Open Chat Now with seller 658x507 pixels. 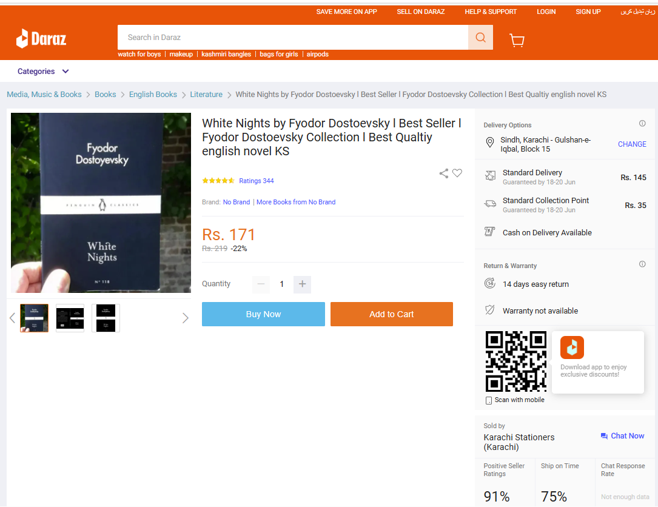point(623,435)
